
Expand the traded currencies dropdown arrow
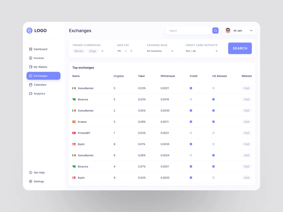tap(102, 51)
